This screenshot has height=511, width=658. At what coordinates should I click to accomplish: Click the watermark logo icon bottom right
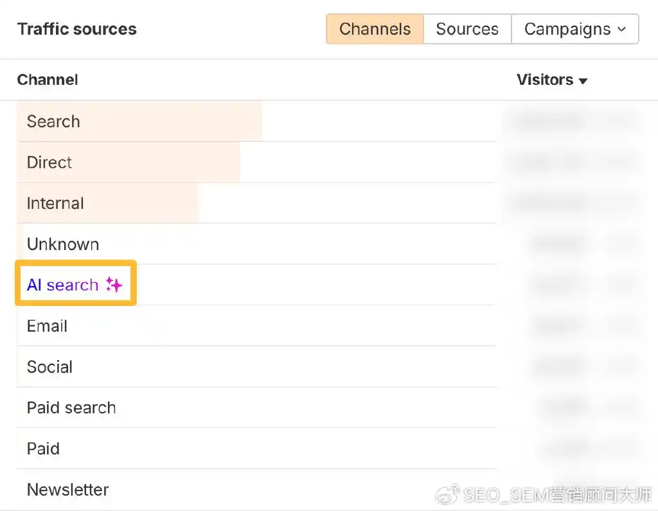pyautogui.click(x=449, y=494)
